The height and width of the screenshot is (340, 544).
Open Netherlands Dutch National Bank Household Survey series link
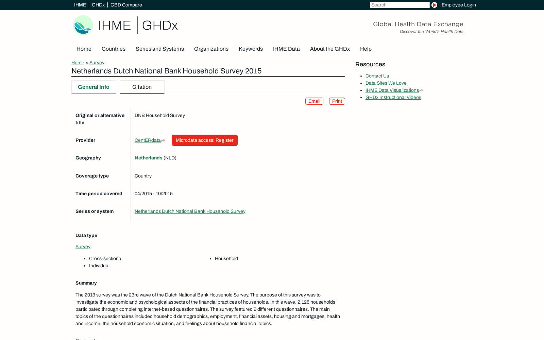[190, 211]
